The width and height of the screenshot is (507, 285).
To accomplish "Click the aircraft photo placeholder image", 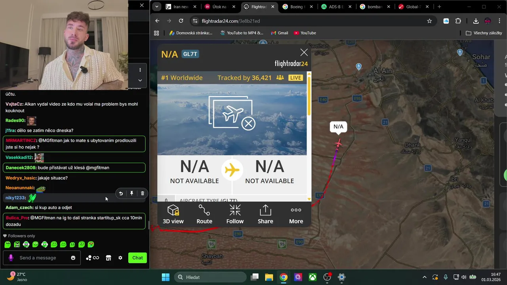I will click(232, 119).
